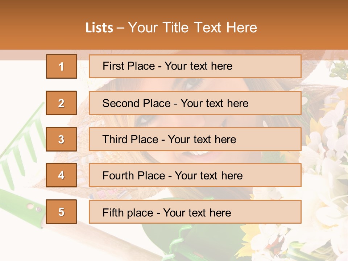Select the Third Place text bar

[x=195, y=139]
